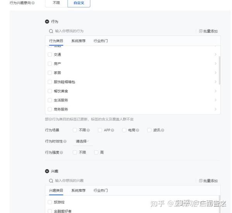Screen dimensions: 232x213
Task: Open help icon beside 行为场景 不限
Action: point(88,130)
